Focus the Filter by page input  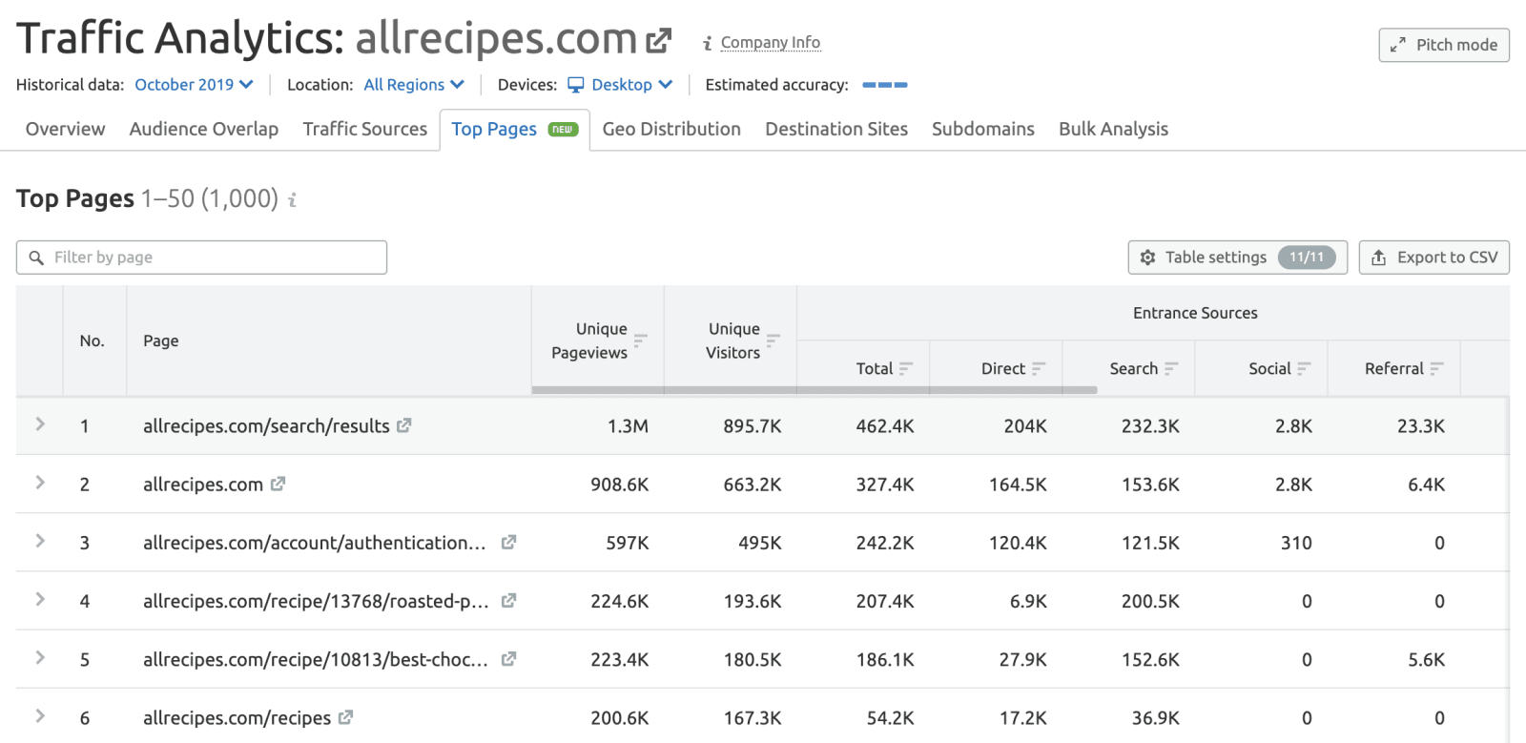coord(201,258)
